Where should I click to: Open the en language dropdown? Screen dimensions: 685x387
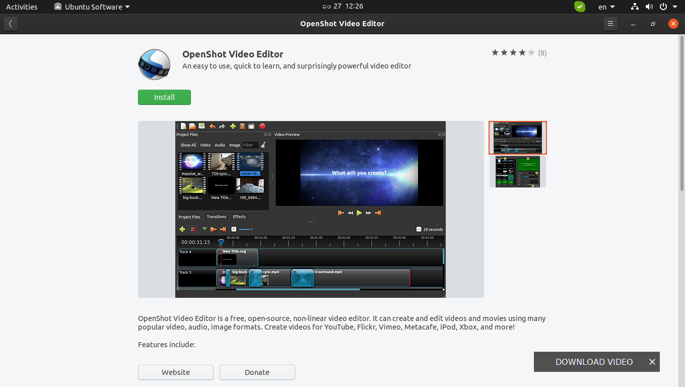click(x=606, y=7)
